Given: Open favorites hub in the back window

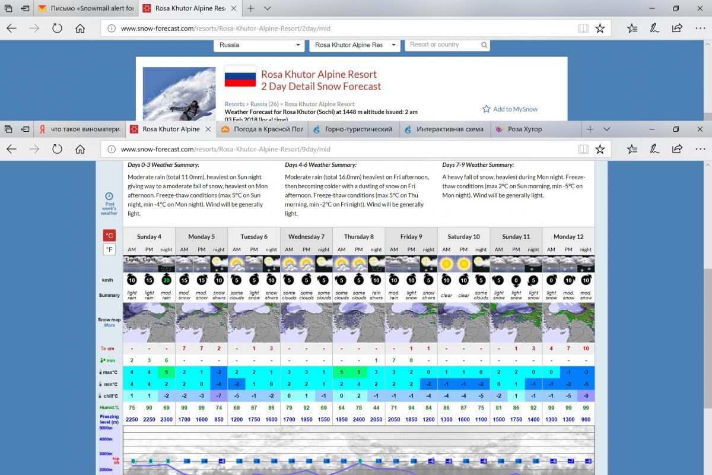Looking at the screenshot, I should tap(632, 28).
